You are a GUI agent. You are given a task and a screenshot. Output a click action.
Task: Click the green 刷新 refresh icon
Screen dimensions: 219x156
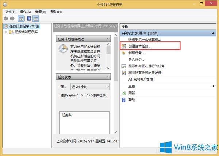point(124,93)
